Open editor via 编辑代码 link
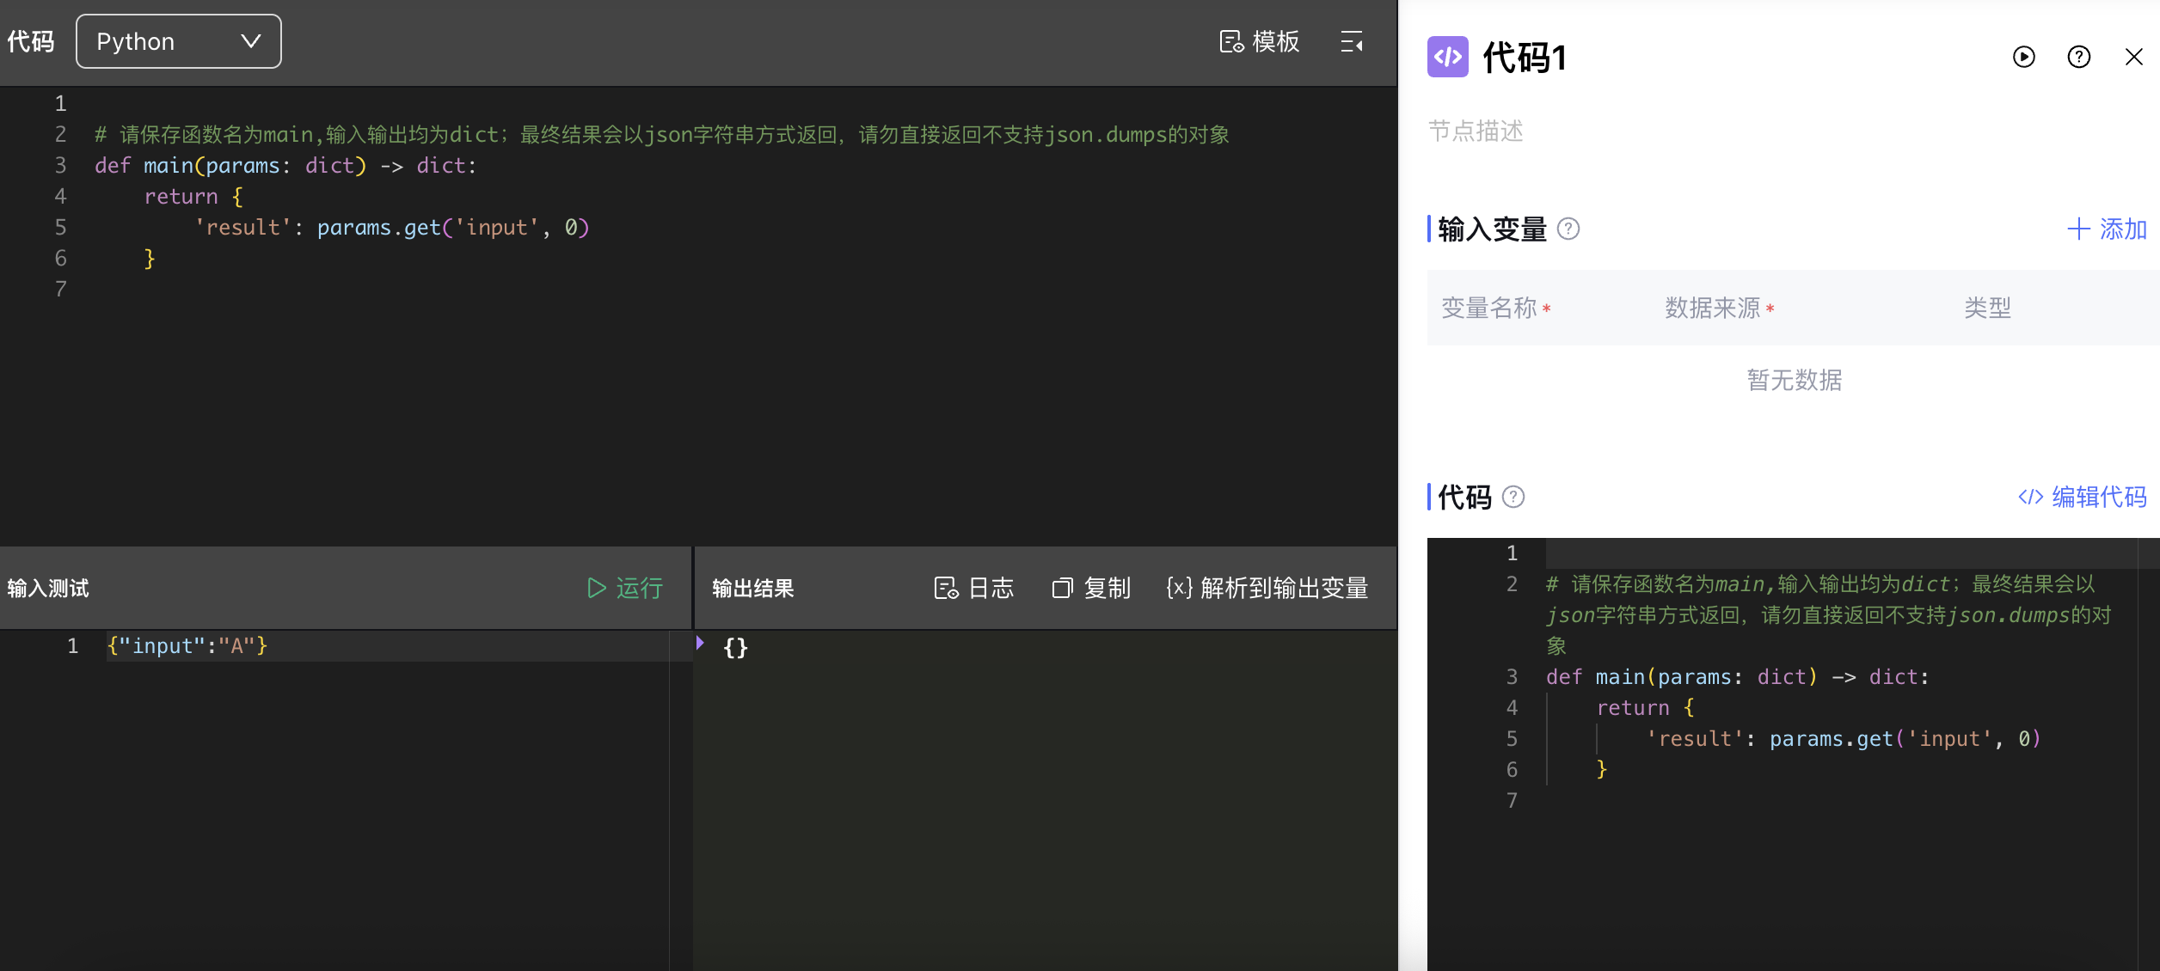The width and height of the screenshot is (2160, 971). 2083,498
